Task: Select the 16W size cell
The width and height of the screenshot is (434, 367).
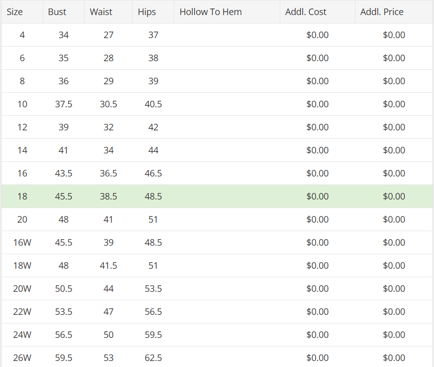Action: (x=22, y=242)
